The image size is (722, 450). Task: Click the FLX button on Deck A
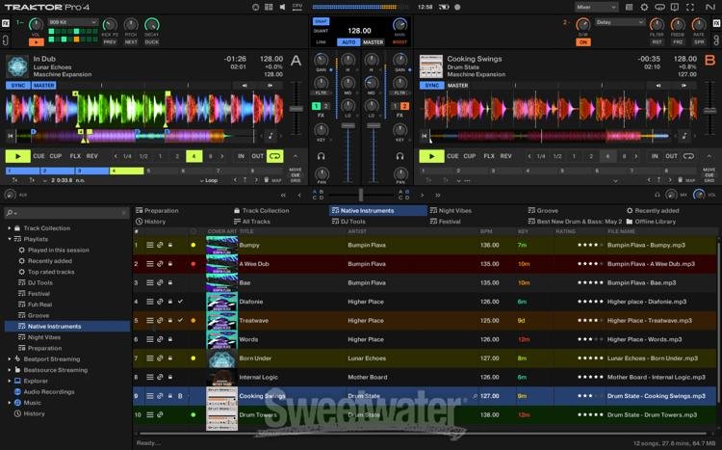click(73, 156)
